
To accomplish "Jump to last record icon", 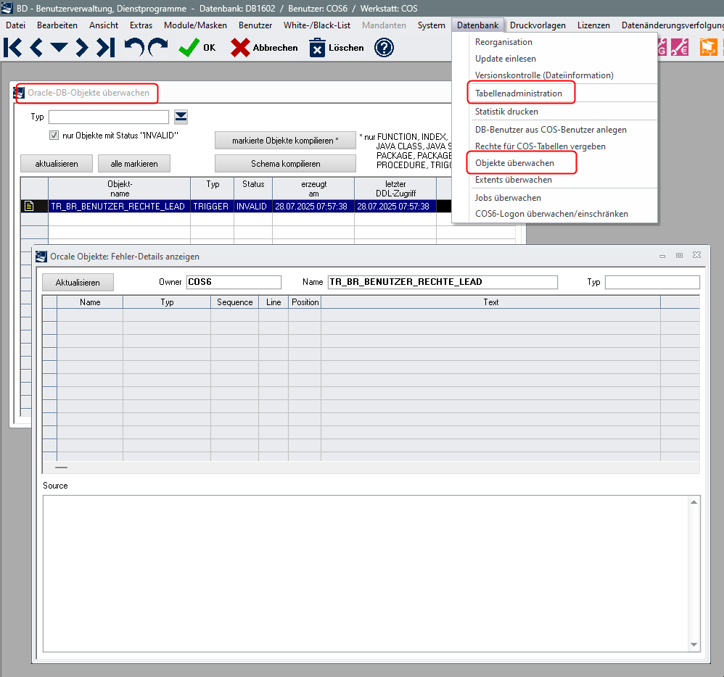I will (x=106, y=48).
